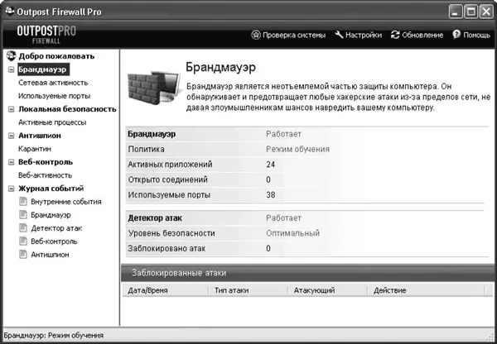Select the bold Веб-контроль section
The width and height of the screenshot is (497, 344).
[46, 162]
